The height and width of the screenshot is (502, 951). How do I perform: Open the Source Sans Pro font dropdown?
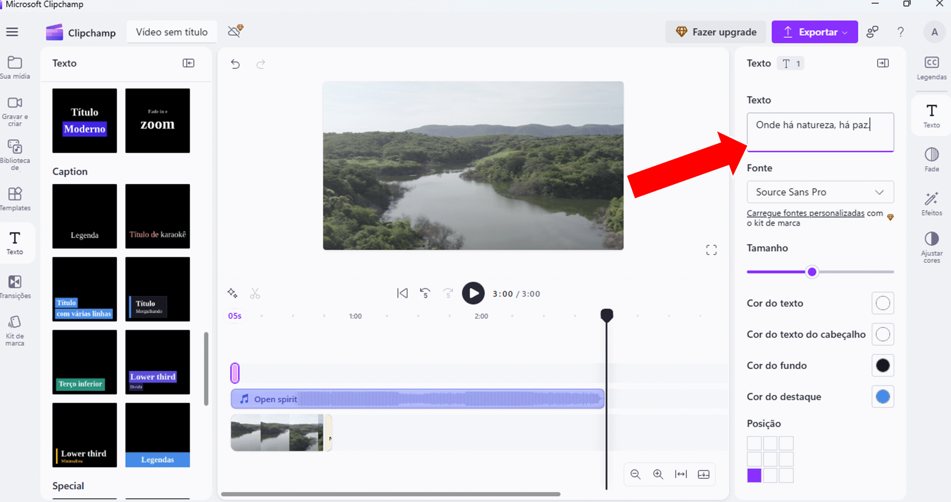pyautogui.click(x=820, y=192)
